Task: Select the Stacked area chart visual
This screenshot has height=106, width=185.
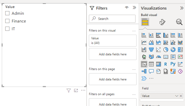Action: click(x=159, y=42)
